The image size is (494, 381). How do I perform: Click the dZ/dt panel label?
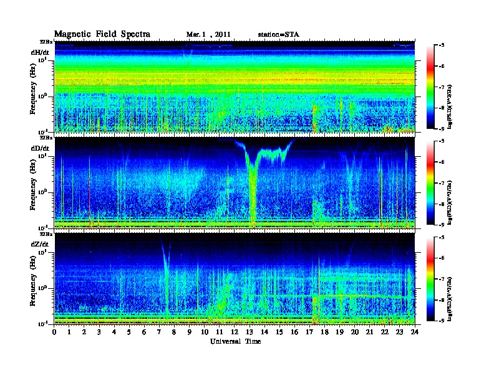pyautogui.click(x=40, y=244)
